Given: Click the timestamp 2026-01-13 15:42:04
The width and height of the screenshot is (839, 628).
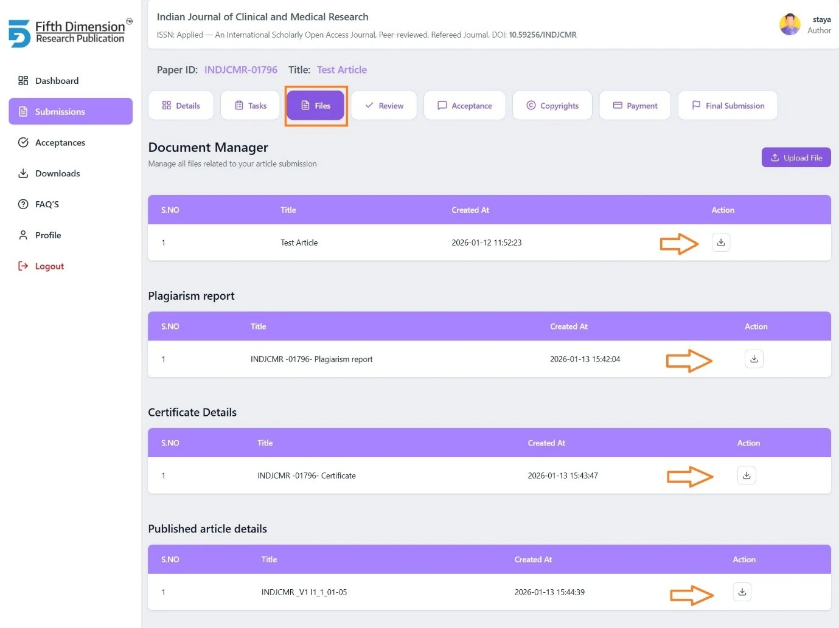Looking at the screenshot, I should [585, 359].
